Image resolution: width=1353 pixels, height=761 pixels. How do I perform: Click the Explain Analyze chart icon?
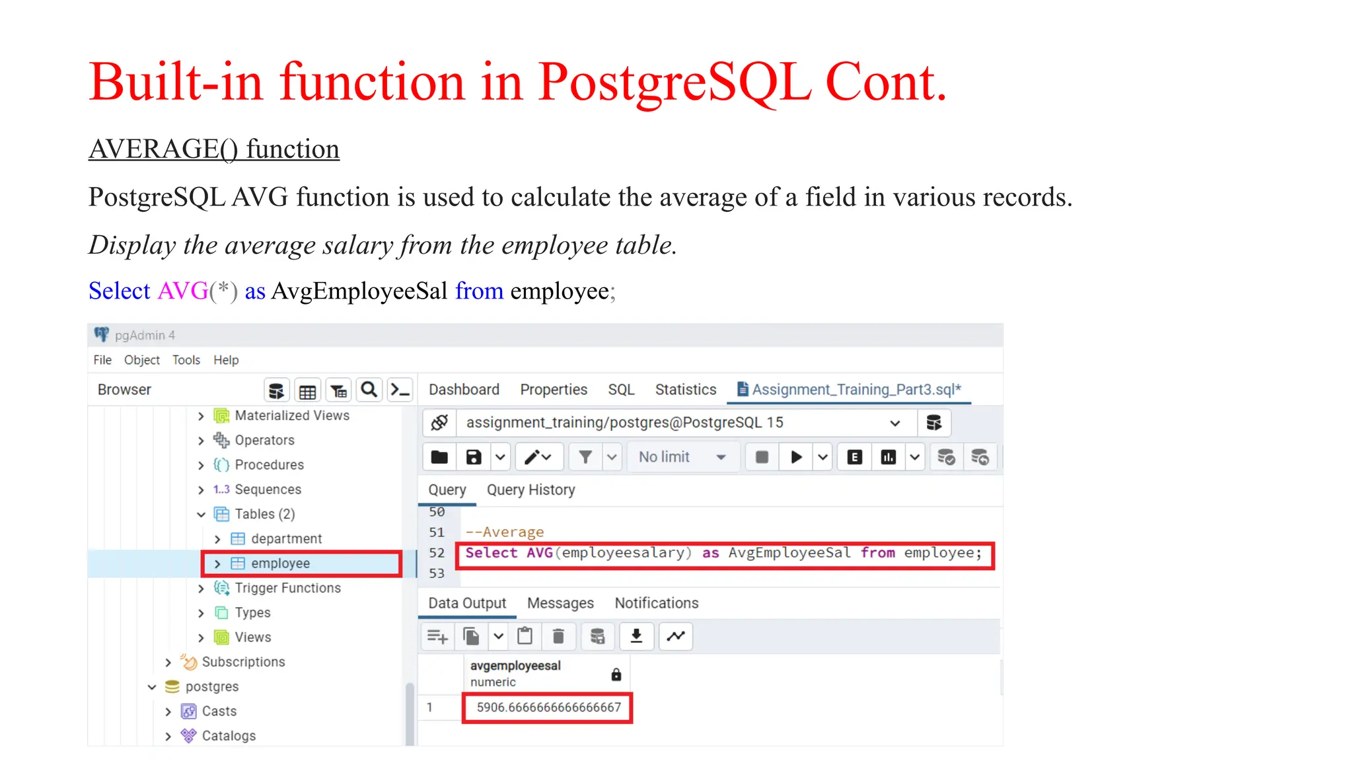[889, 457]
